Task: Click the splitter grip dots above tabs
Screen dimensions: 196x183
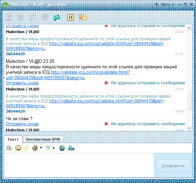Action: (x=98, y=133)
